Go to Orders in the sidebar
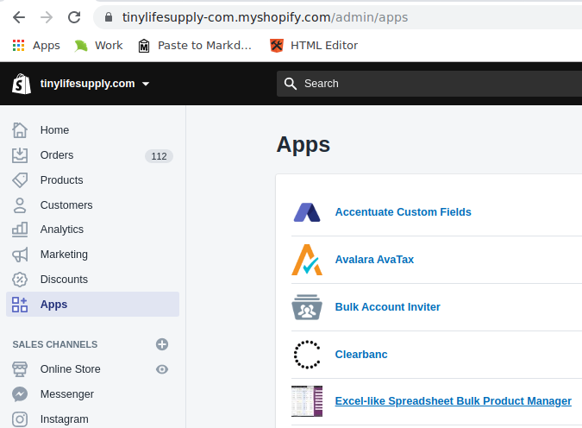 pyautogui.click(x=57, y=155)
